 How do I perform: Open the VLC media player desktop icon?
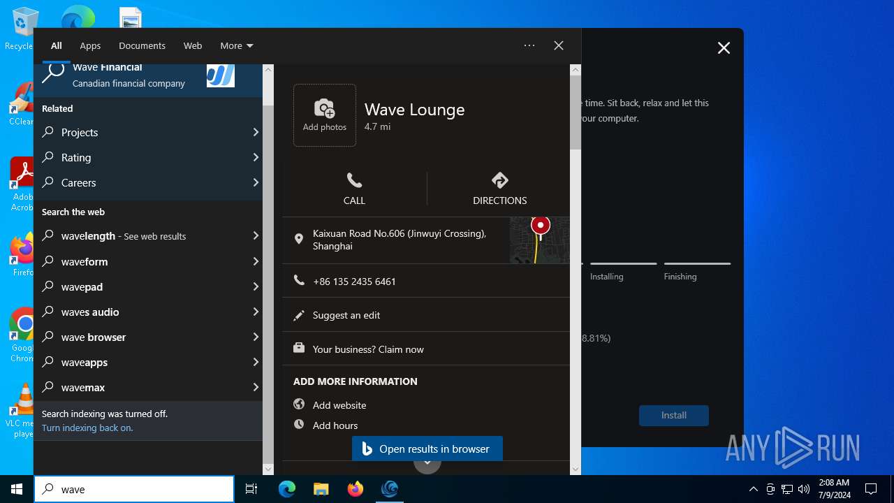(x=24, y=411)
